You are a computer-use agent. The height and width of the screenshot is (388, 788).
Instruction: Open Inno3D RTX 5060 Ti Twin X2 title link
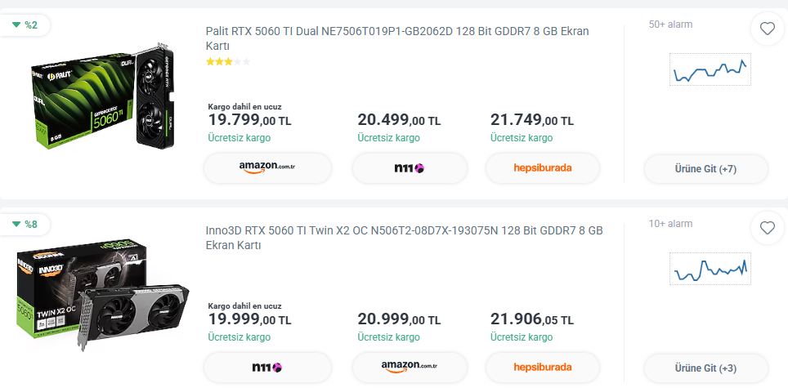[x=404, y=238]
